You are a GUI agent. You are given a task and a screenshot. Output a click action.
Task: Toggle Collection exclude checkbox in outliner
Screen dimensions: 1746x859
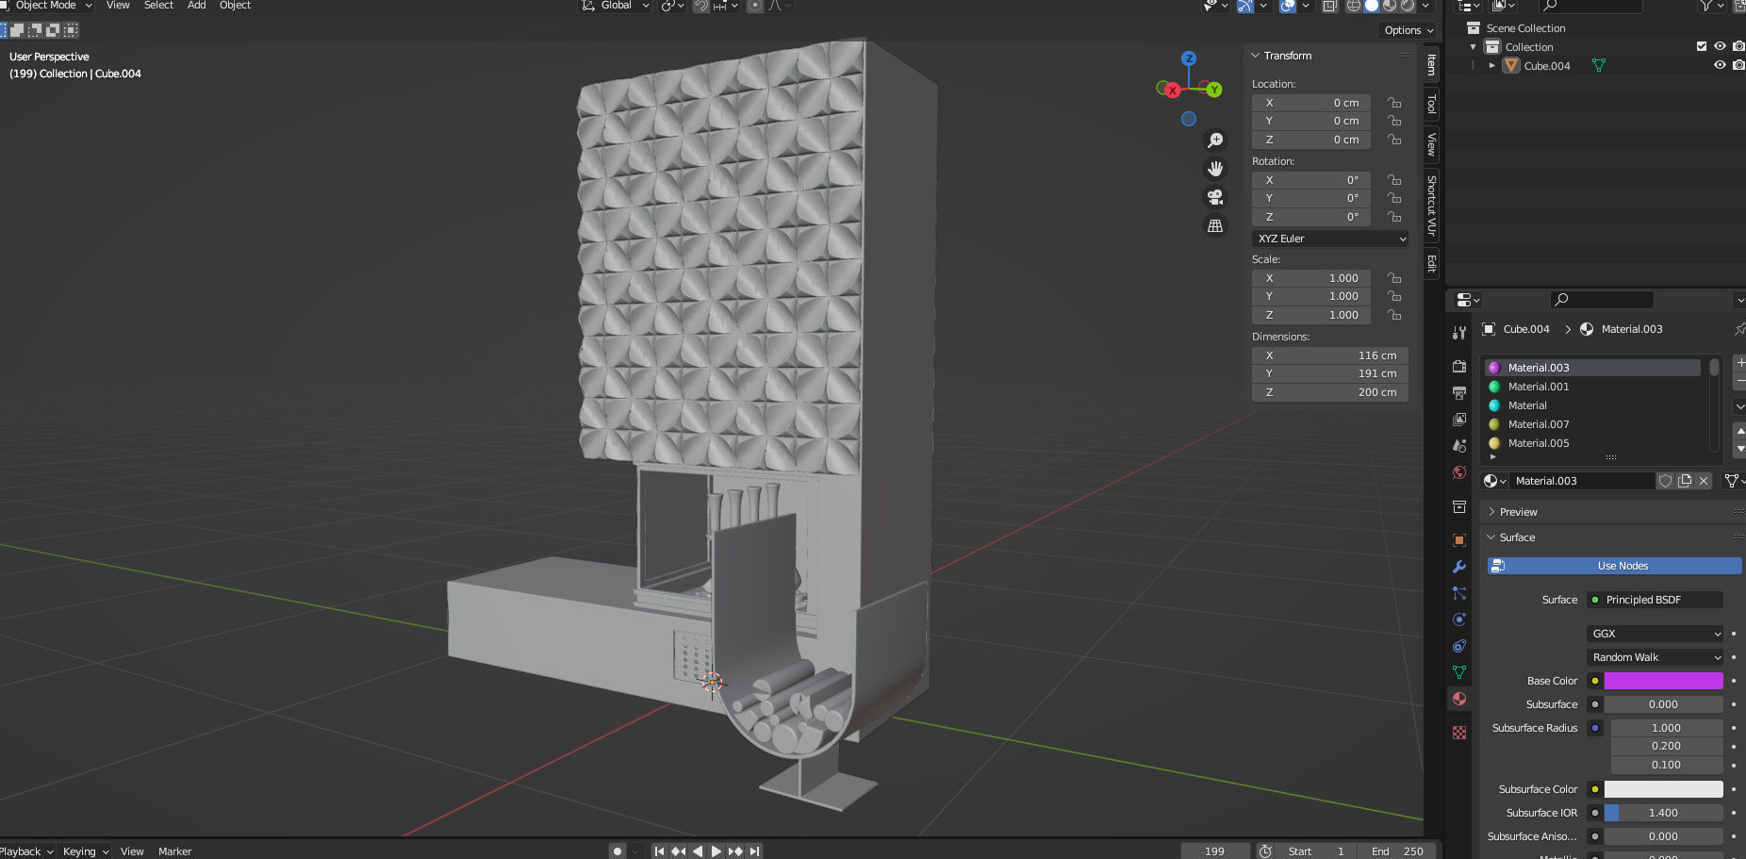(1702, 46)
